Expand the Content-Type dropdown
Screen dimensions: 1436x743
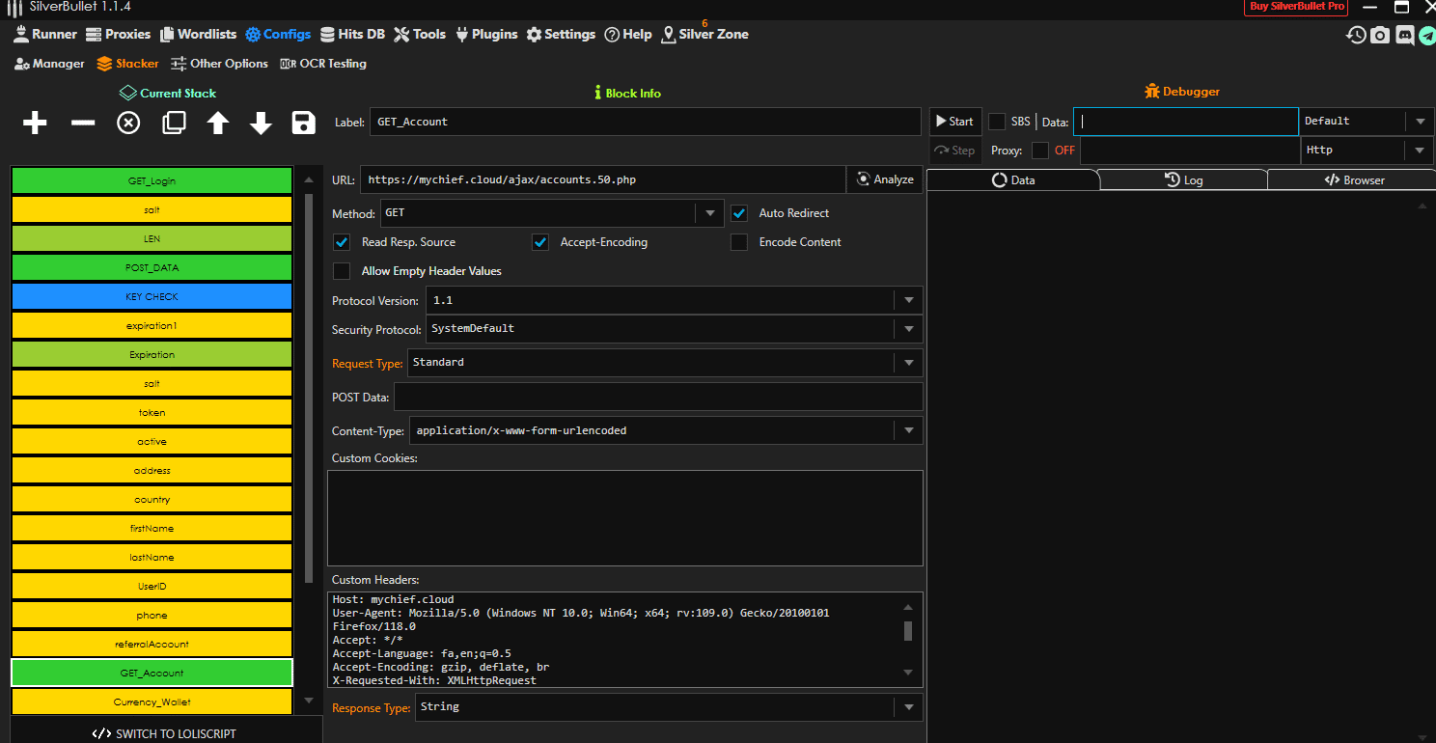click(x=908, y=430)
